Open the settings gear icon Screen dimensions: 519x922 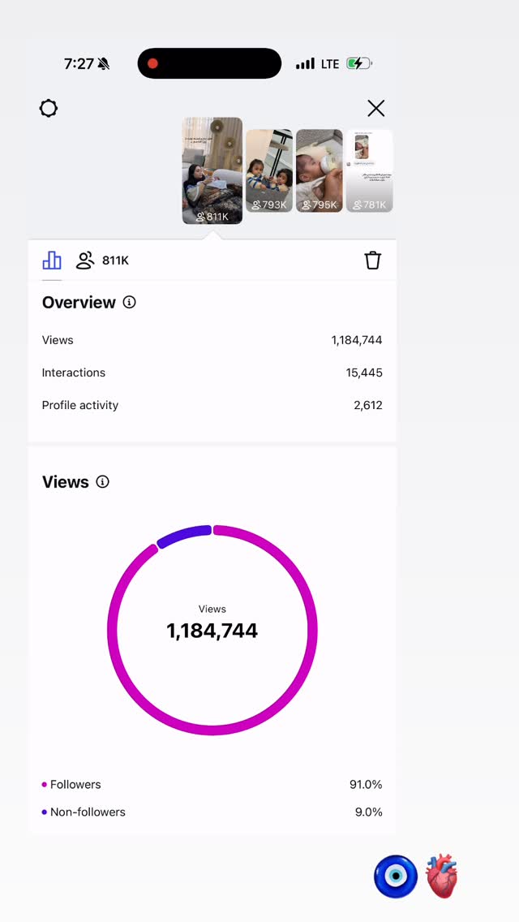tap(49, 108)
